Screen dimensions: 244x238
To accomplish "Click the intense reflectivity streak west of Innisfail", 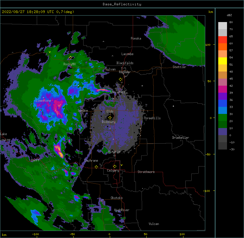I will click(x=103, y=90).
